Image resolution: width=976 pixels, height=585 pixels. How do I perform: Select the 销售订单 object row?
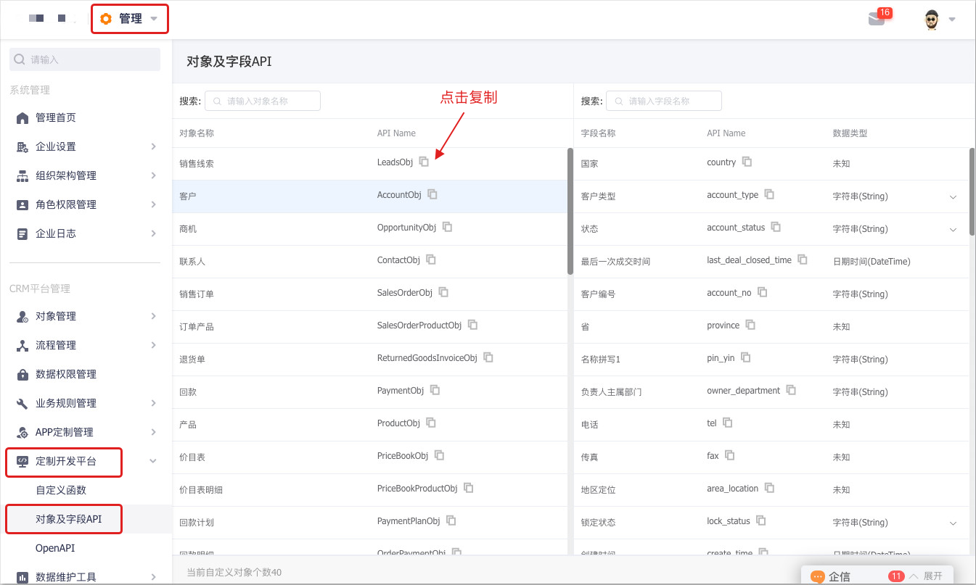tap(369, 294)
